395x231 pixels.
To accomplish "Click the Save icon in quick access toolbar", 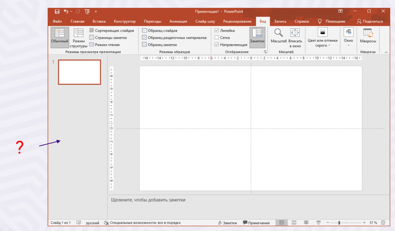I will tap(57, 11).
